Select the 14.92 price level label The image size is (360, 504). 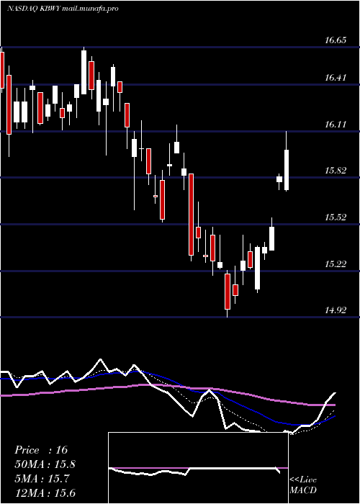click(336, 310)
